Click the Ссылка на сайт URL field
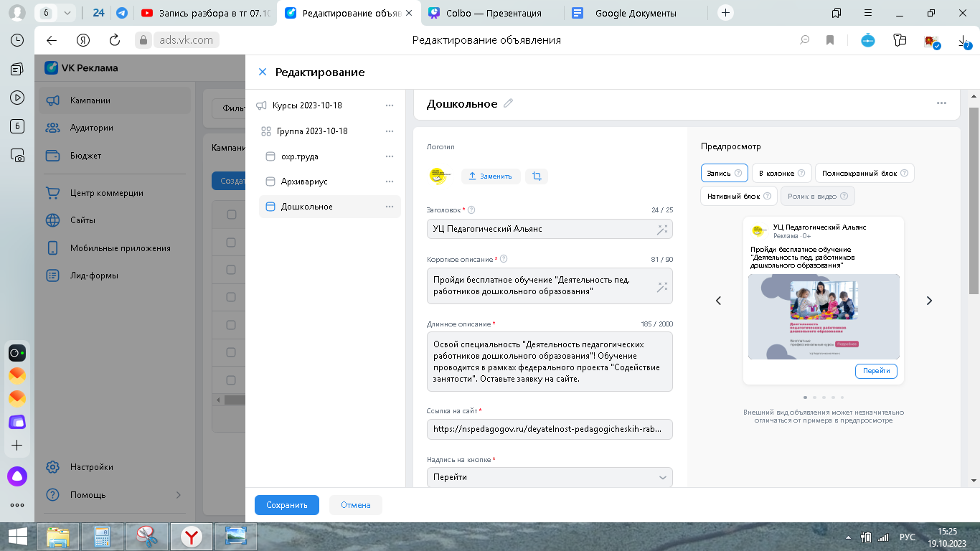The image size is (980, 551). [x=550, y=429]
